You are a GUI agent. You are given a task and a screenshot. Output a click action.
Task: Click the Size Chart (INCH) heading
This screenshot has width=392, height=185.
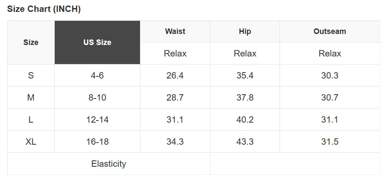click(44, 9)
